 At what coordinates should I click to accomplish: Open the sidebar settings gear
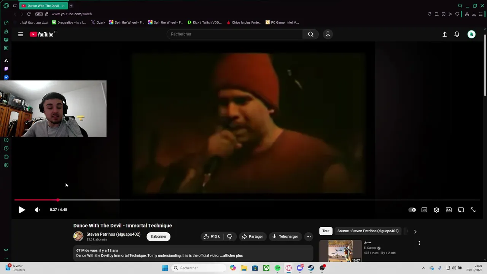point(6,165)
